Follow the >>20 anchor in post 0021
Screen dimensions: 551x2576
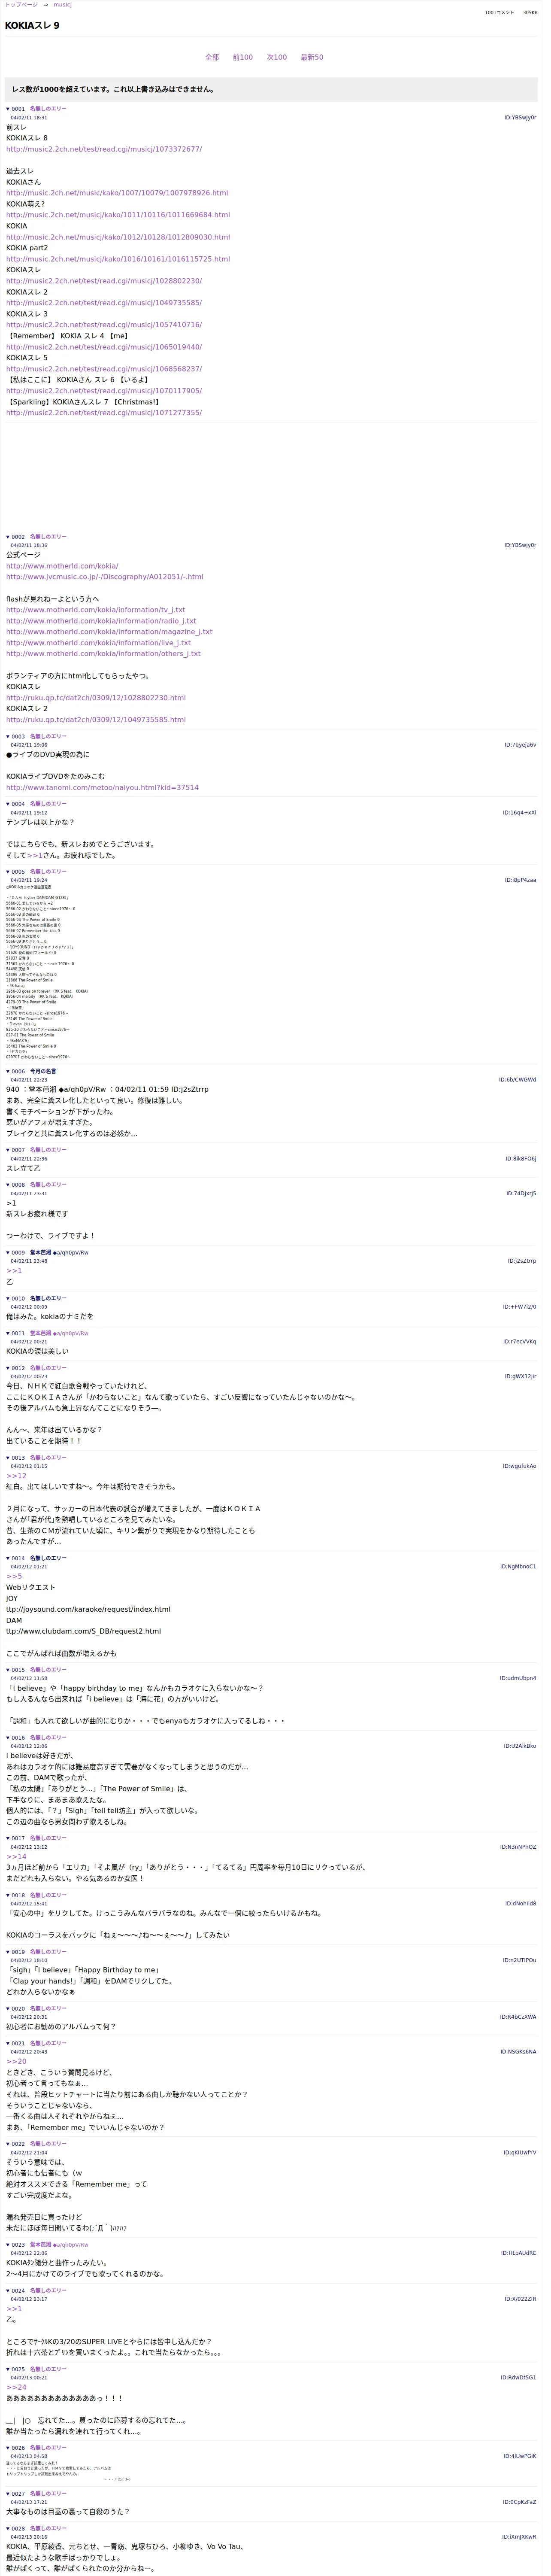point(16,2062)
